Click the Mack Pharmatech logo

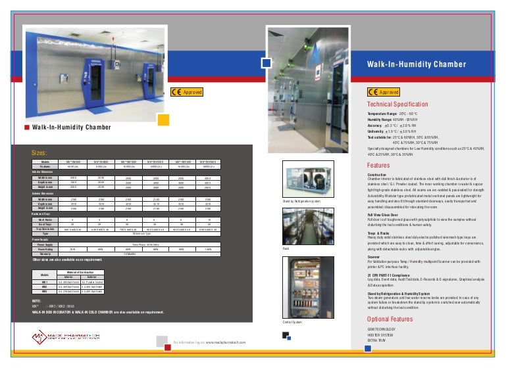click(x=66, y=336)
